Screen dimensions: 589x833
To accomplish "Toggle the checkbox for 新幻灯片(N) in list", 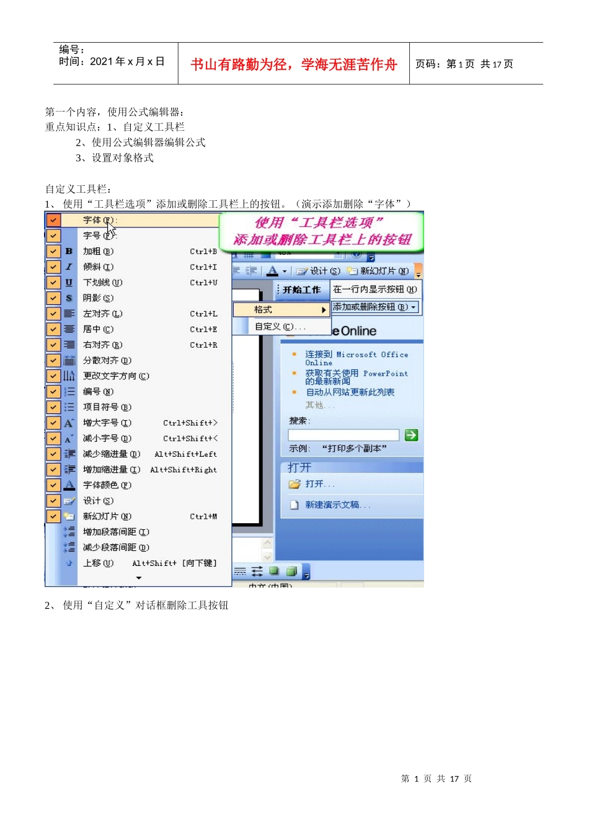I will coord(54,516).
